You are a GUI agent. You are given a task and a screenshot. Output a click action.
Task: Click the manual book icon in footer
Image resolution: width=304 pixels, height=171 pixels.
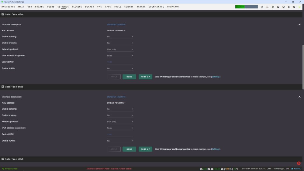(x=292, y=169)
